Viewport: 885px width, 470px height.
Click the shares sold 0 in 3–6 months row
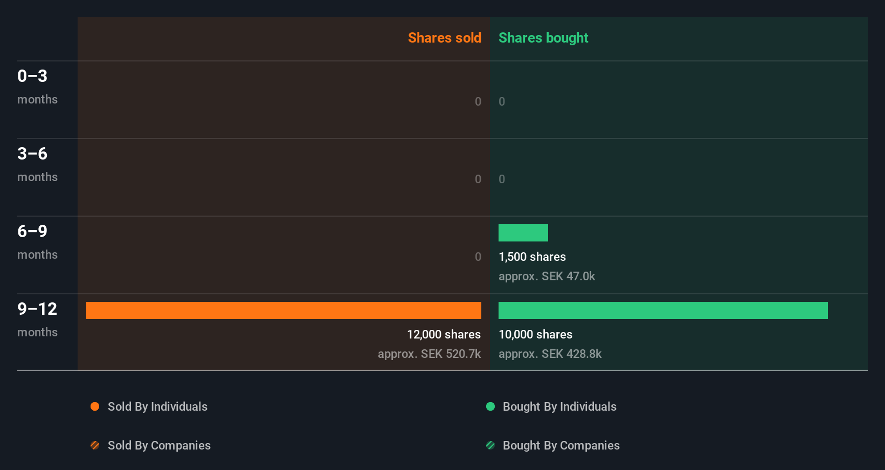coord(478,179)
